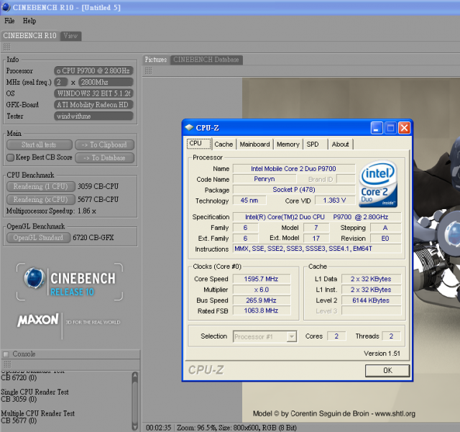The height and width of the screenshot is (432, 460).
Task: Click the grip handle under Pictures tab
Action: click(x=149, y=70)
